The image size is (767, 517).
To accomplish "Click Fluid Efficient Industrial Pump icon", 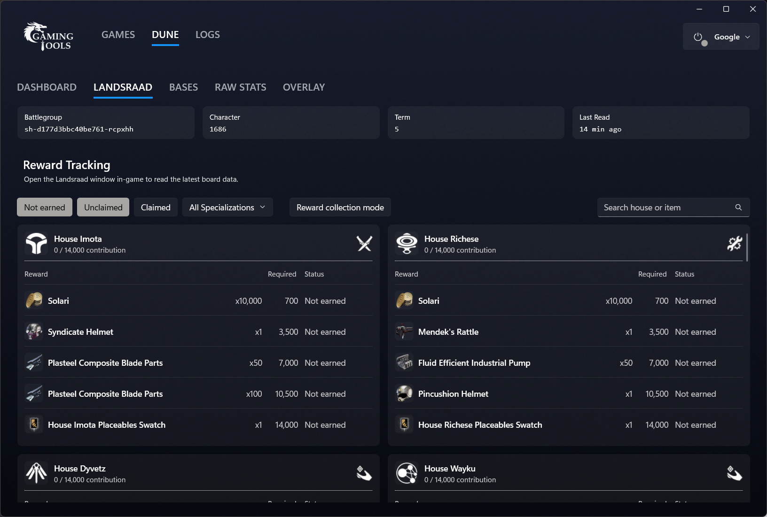I will [x=404, y=363].
